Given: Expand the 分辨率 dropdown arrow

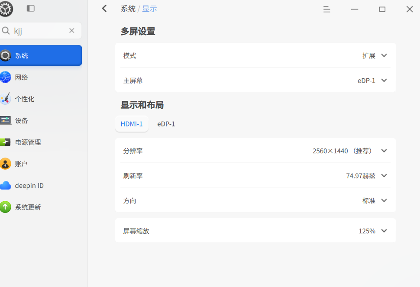Looking at the screenshot, I should pos(384,151).
